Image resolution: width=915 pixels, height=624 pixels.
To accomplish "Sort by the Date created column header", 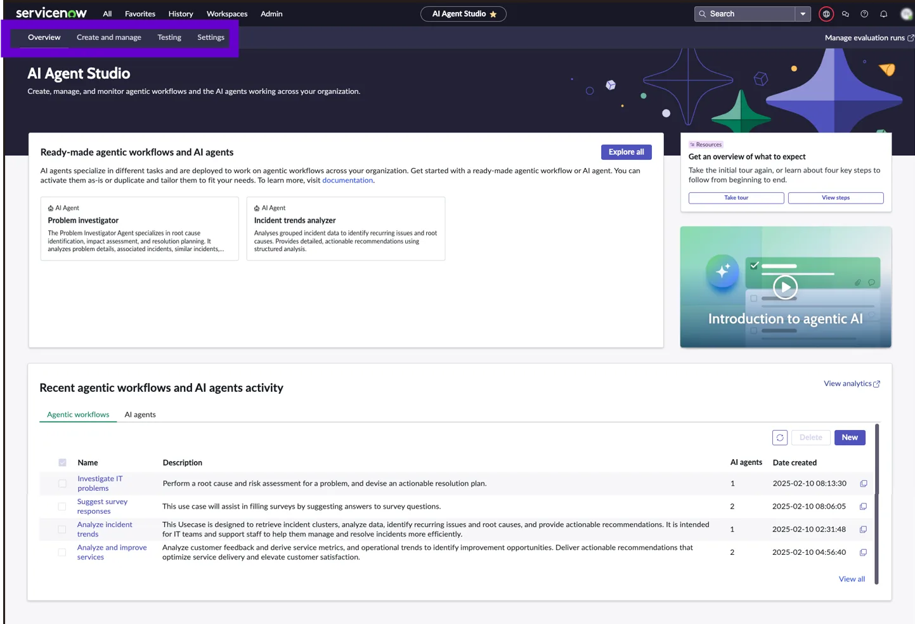I will (x=795, y=463).
